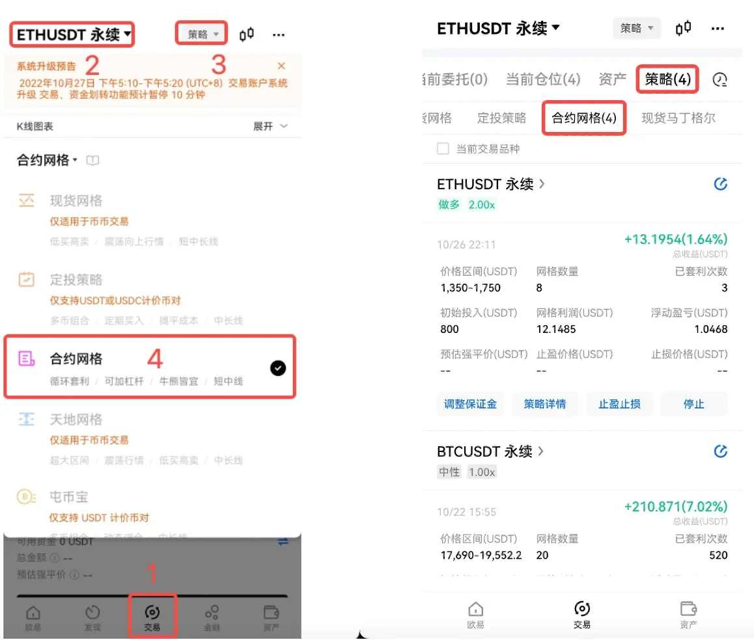The width and height of the screenshot is (754, 640).
Task: Open the strategy history clock icon
Action: [719, 79]
